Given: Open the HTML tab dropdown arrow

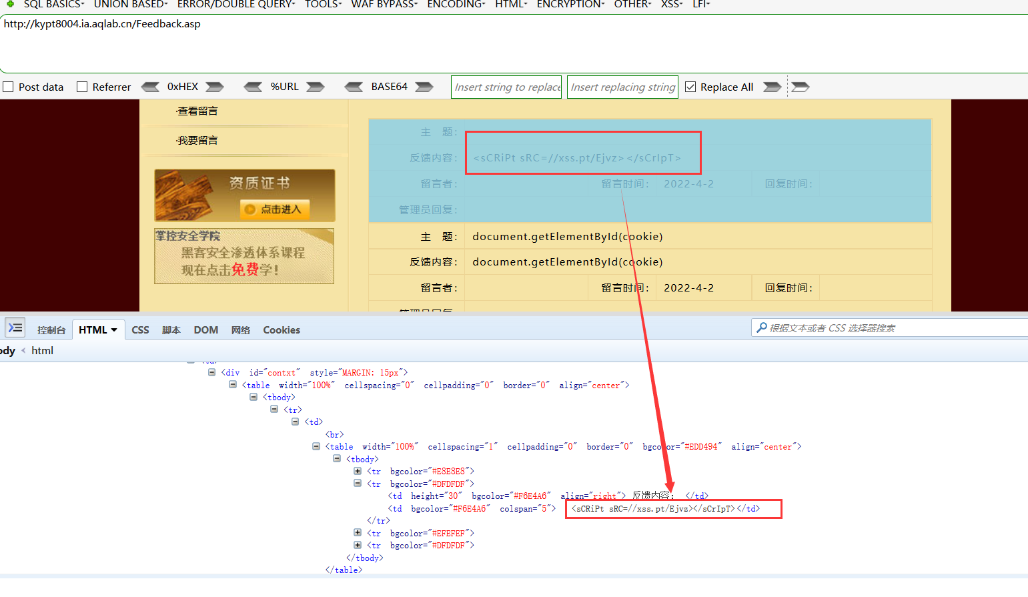Looking at the screenshot, I should coord(114,330).
